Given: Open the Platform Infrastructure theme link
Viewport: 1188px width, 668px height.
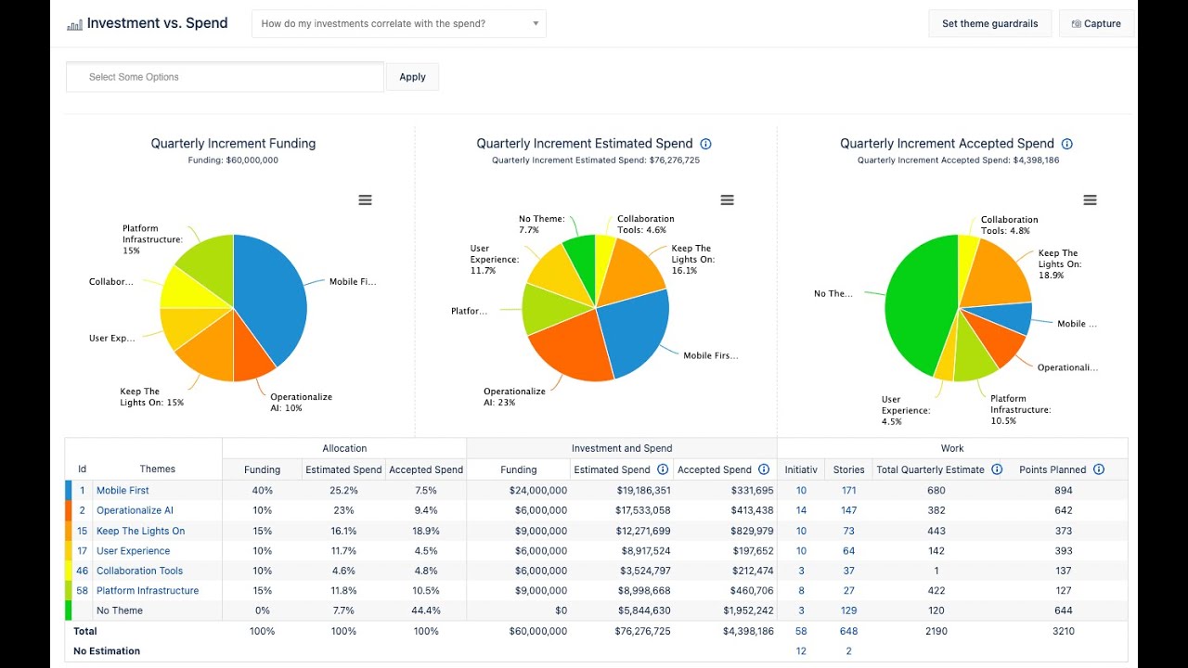Looking at the screenshot, I should coord(148,591).
